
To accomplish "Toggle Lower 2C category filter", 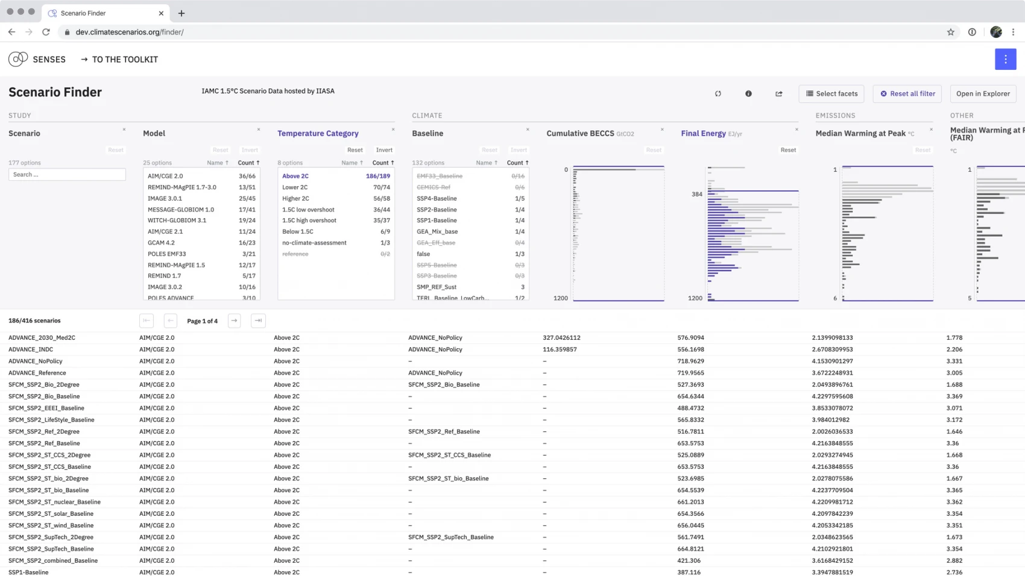I will pos(295,187).
